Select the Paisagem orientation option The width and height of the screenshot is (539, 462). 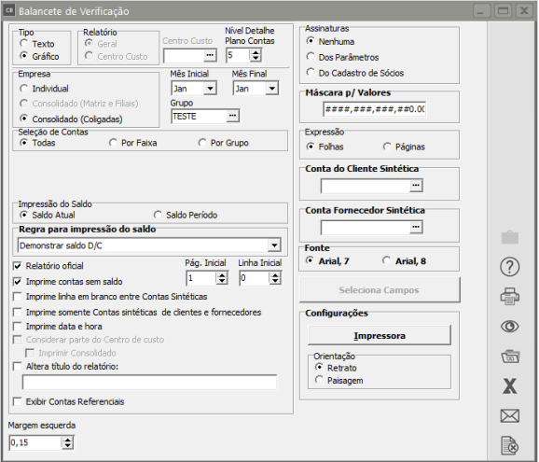coord(319,380)
